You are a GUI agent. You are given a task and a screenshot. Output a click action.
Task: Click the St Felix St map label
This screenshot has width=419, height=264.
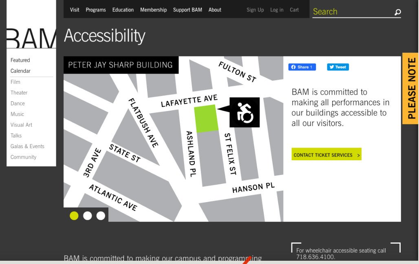pyautogui.click(x=230, y=154)
